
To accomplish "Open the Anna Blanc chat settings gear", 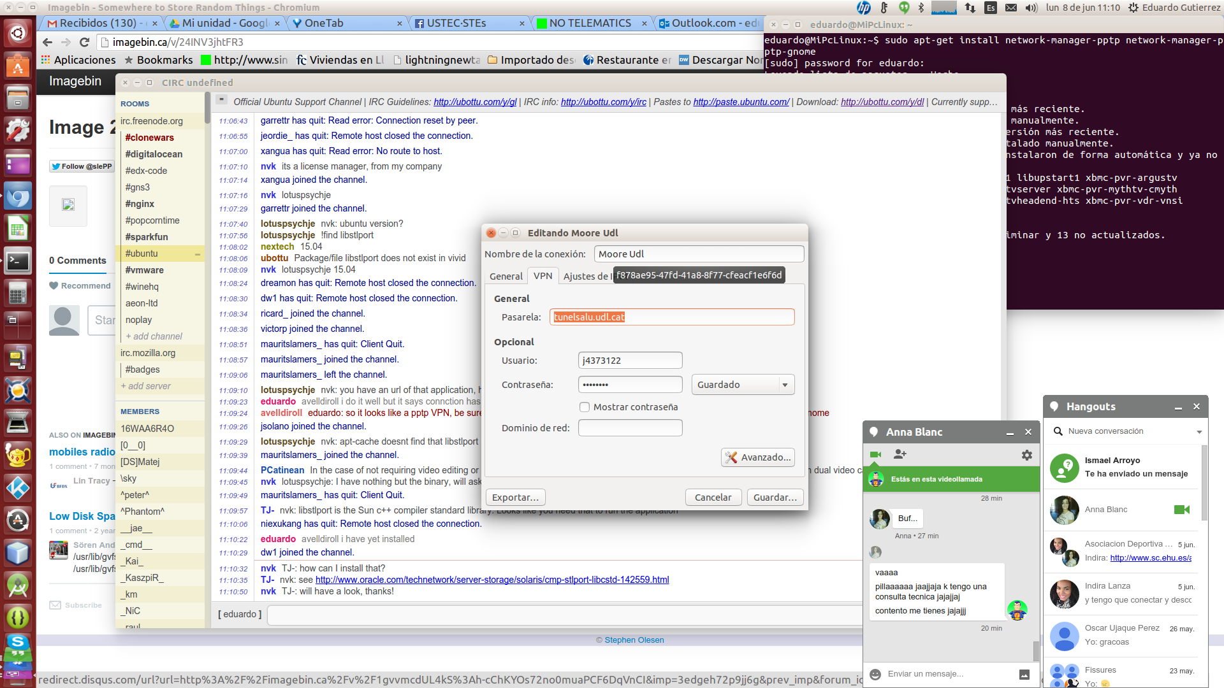I will click(1026, 455).
